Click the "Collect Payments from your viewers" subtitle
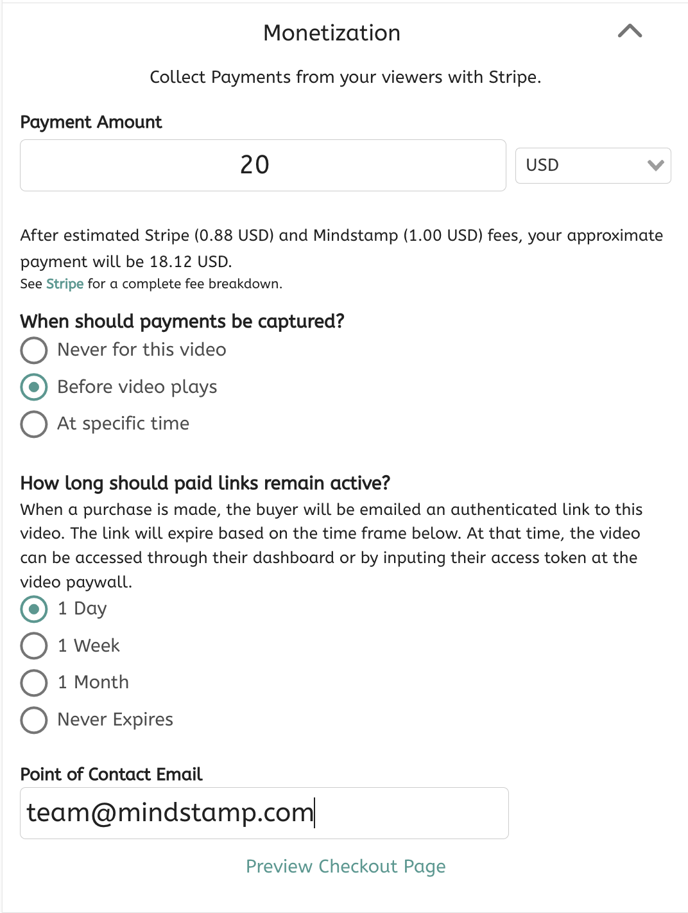The height and width of the screenshot is (913, 688). click(345, 77)
